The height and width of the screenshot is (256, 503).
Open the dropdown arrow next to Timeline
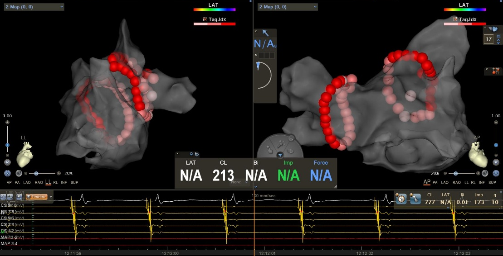[51, 197]
